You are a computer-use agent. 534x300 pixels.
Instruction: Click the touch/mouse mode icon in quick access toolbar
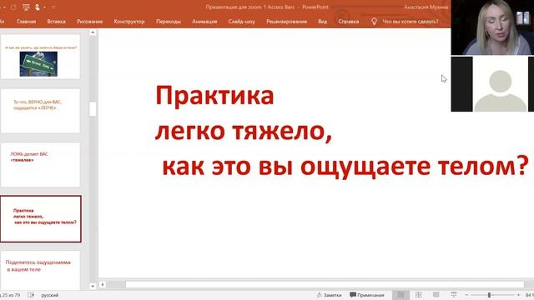click(38, 7)
